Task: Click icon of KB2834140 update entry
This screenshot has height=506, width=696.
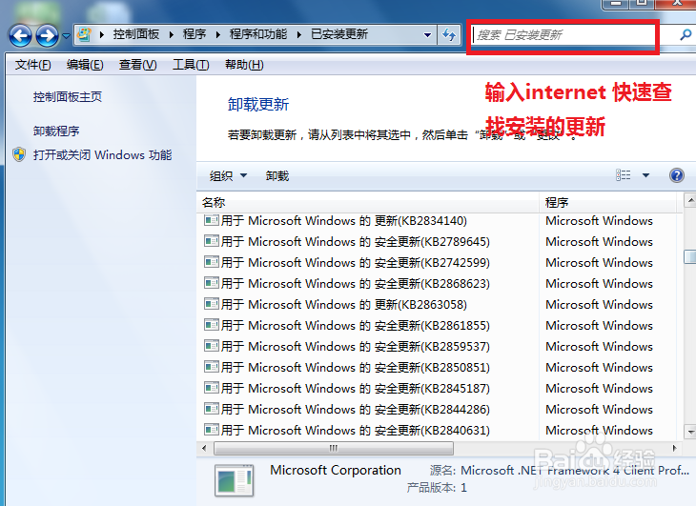Action: 212,220
